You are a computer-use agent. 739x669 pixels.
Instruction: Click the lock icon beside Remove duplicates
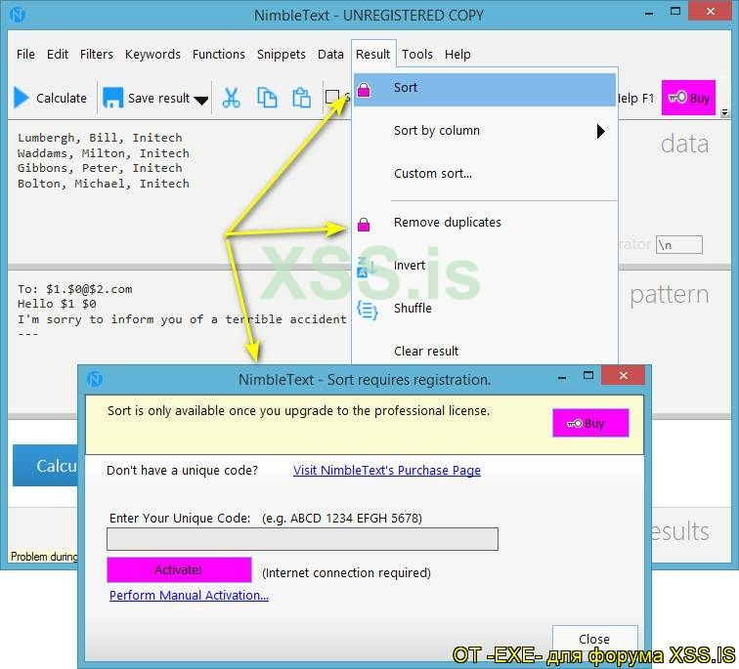point(364,225)
